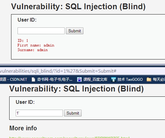
Task: Click the empty User ID field in upper form
Action: [x=41, y=31]
